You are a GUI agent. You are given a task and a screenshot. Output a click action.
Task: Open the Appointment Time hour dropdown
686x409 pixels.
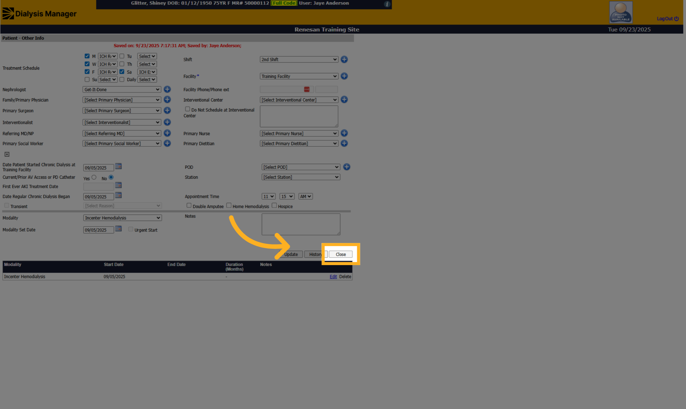pos(268,196)
